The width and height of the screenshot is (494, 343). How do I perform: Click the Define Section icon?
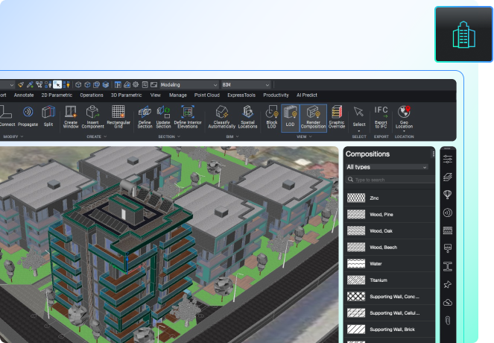[x=145, y=116]
